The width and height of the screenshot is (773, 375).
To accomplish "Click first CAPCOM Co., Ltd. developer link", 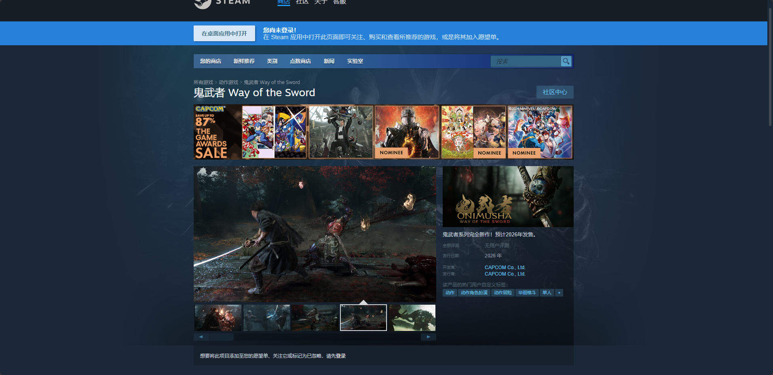I will pyautogui.click(x=505, y=268).
